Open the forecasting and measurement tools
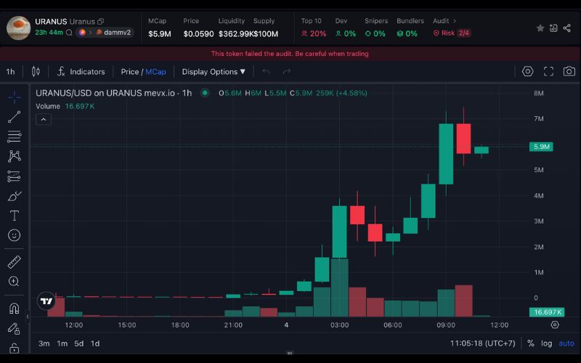 click(14, 176)
